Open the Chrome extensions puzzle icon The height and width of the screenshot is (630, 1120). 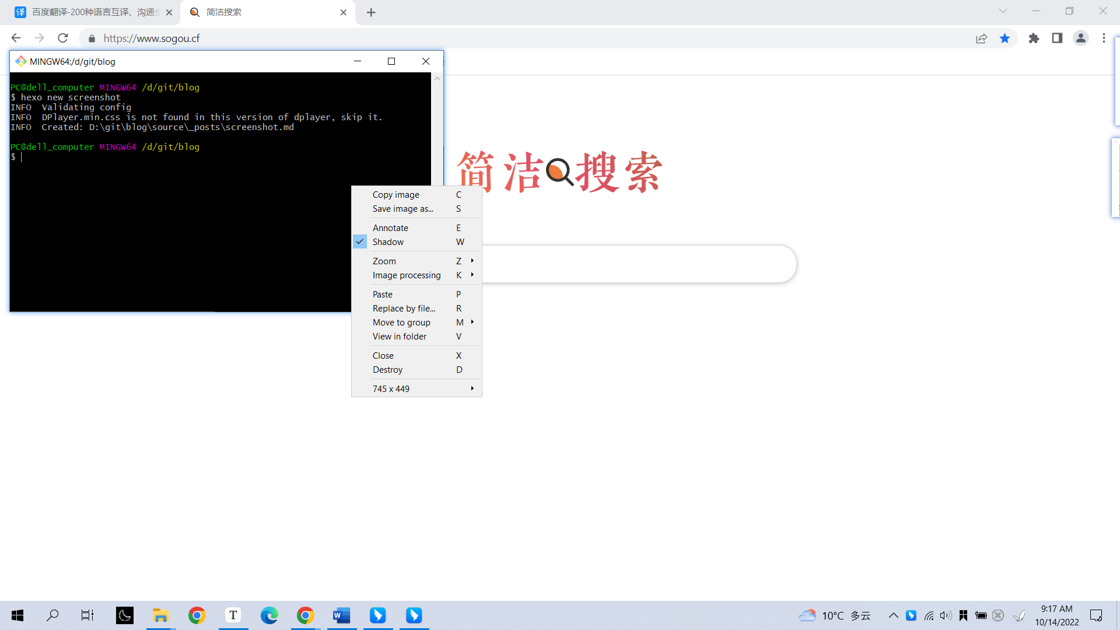coord(1034,38)
